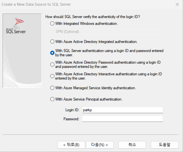The image size is (183, 152).
Task: Proceed with the 다음(N) button
Action: click(100, 145)
